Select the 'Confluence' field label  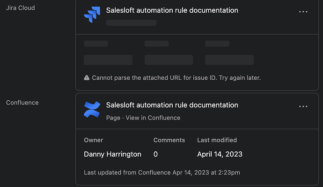(x=22, y=103)
